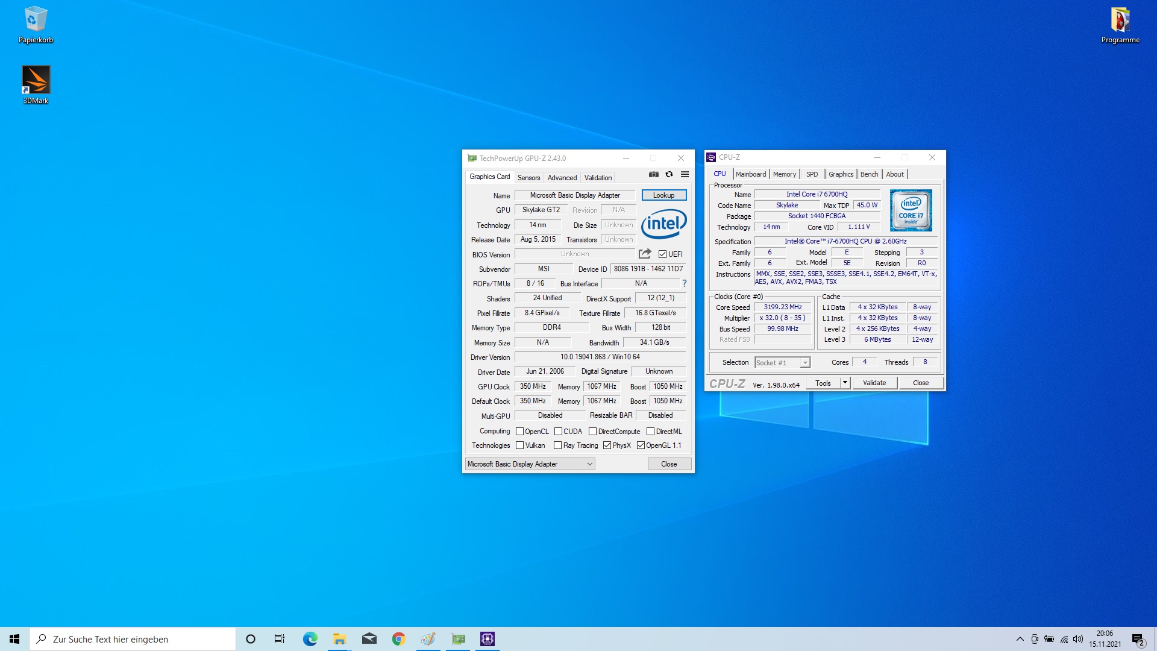Toggle the DirectCompute checkbox
The image size is (1157, 651).
click(592, 432)
